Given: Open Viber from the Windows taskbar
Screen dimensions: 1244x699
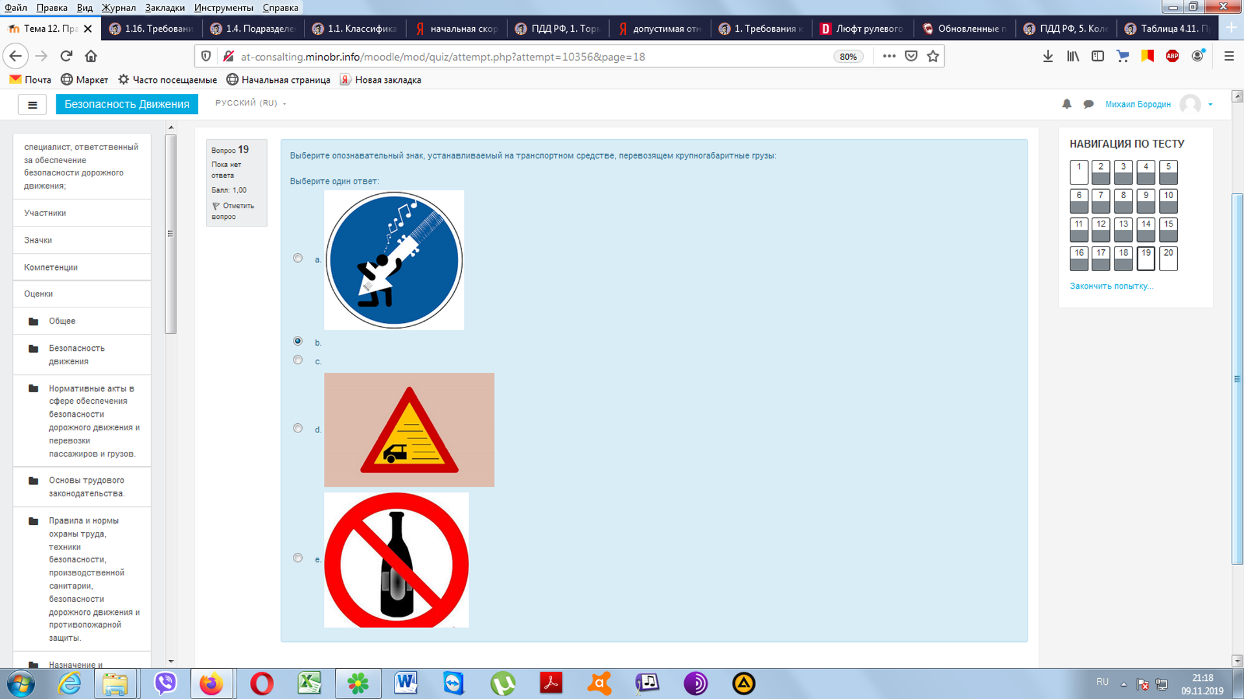Looking at the screenshot, I should pyautogui.click(x=165, y=683).
